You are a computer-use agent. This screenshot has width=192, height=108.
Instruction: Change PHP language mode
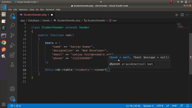pyautogui.click(x=174, y=106)
